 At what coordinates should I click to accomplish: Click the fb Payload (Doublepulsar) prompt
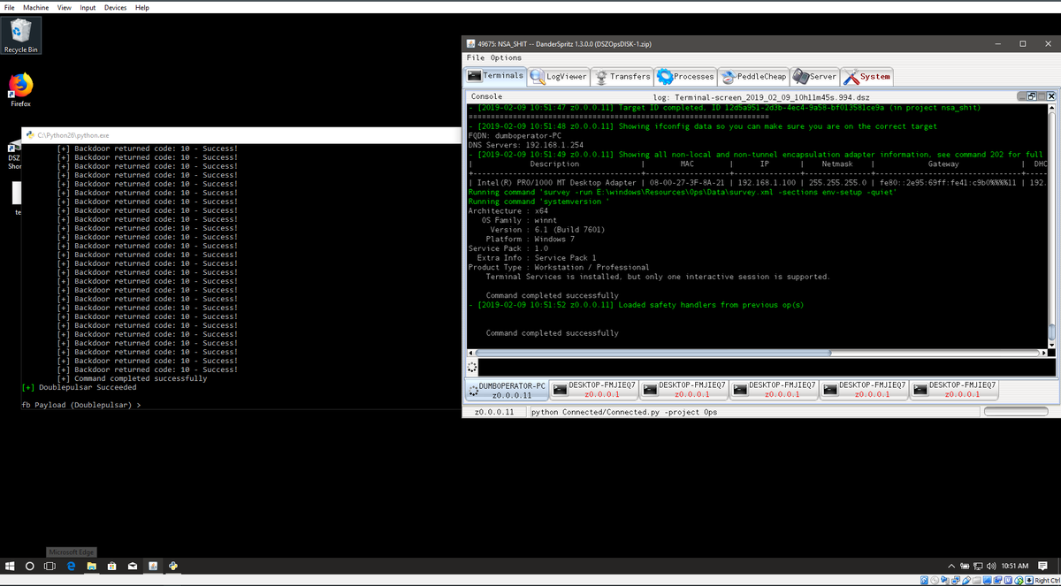point(81,405)
